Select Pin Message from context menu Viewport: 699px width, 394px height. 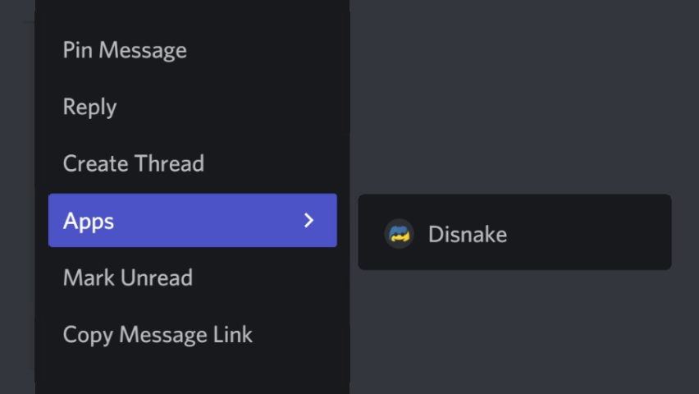click(x=125, y=50)
